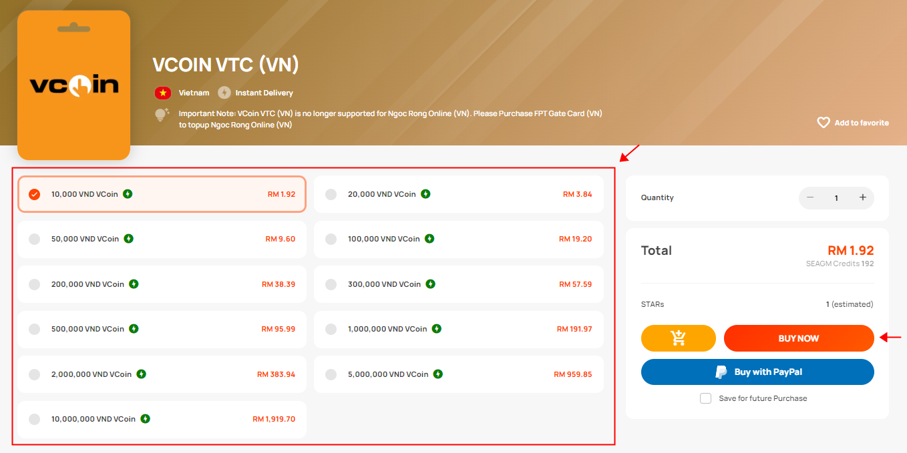
Task: Click the Instant Delivery label
Action: [264, 93]
